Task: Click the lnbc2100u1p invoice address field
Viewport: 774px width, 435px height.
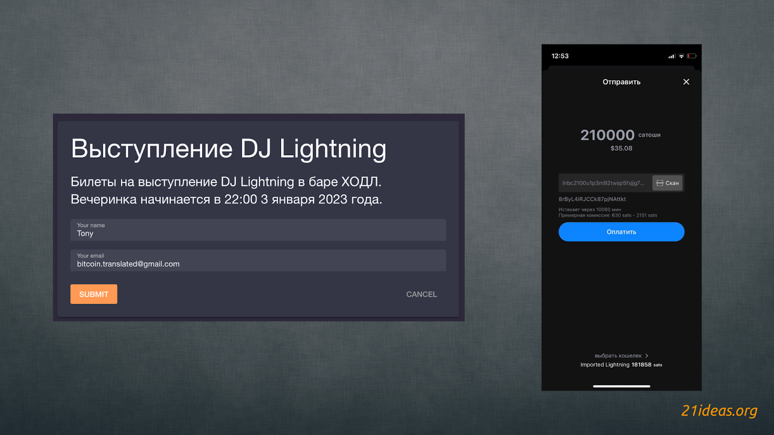Action: tap(604, 183)
